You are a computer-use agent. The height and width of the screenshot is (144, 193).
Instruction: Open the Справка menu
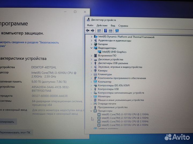123,26
